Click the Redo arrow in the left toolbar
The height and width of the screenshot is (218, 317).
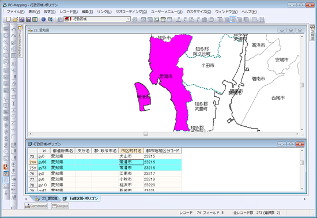click(14, 36)
